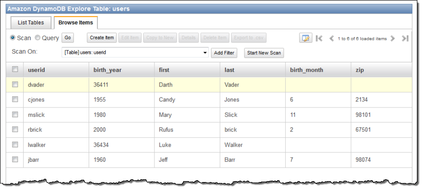
Task: Tick the checkbox next to jbarr
Action: pyautogui.click(x=15, y=160)
